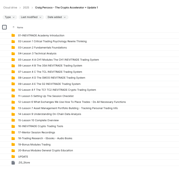
Task: Click the folder icon next to 11-Lesson 5 Session Checklist
Action: pyautogui.click(x=13, y=96)
